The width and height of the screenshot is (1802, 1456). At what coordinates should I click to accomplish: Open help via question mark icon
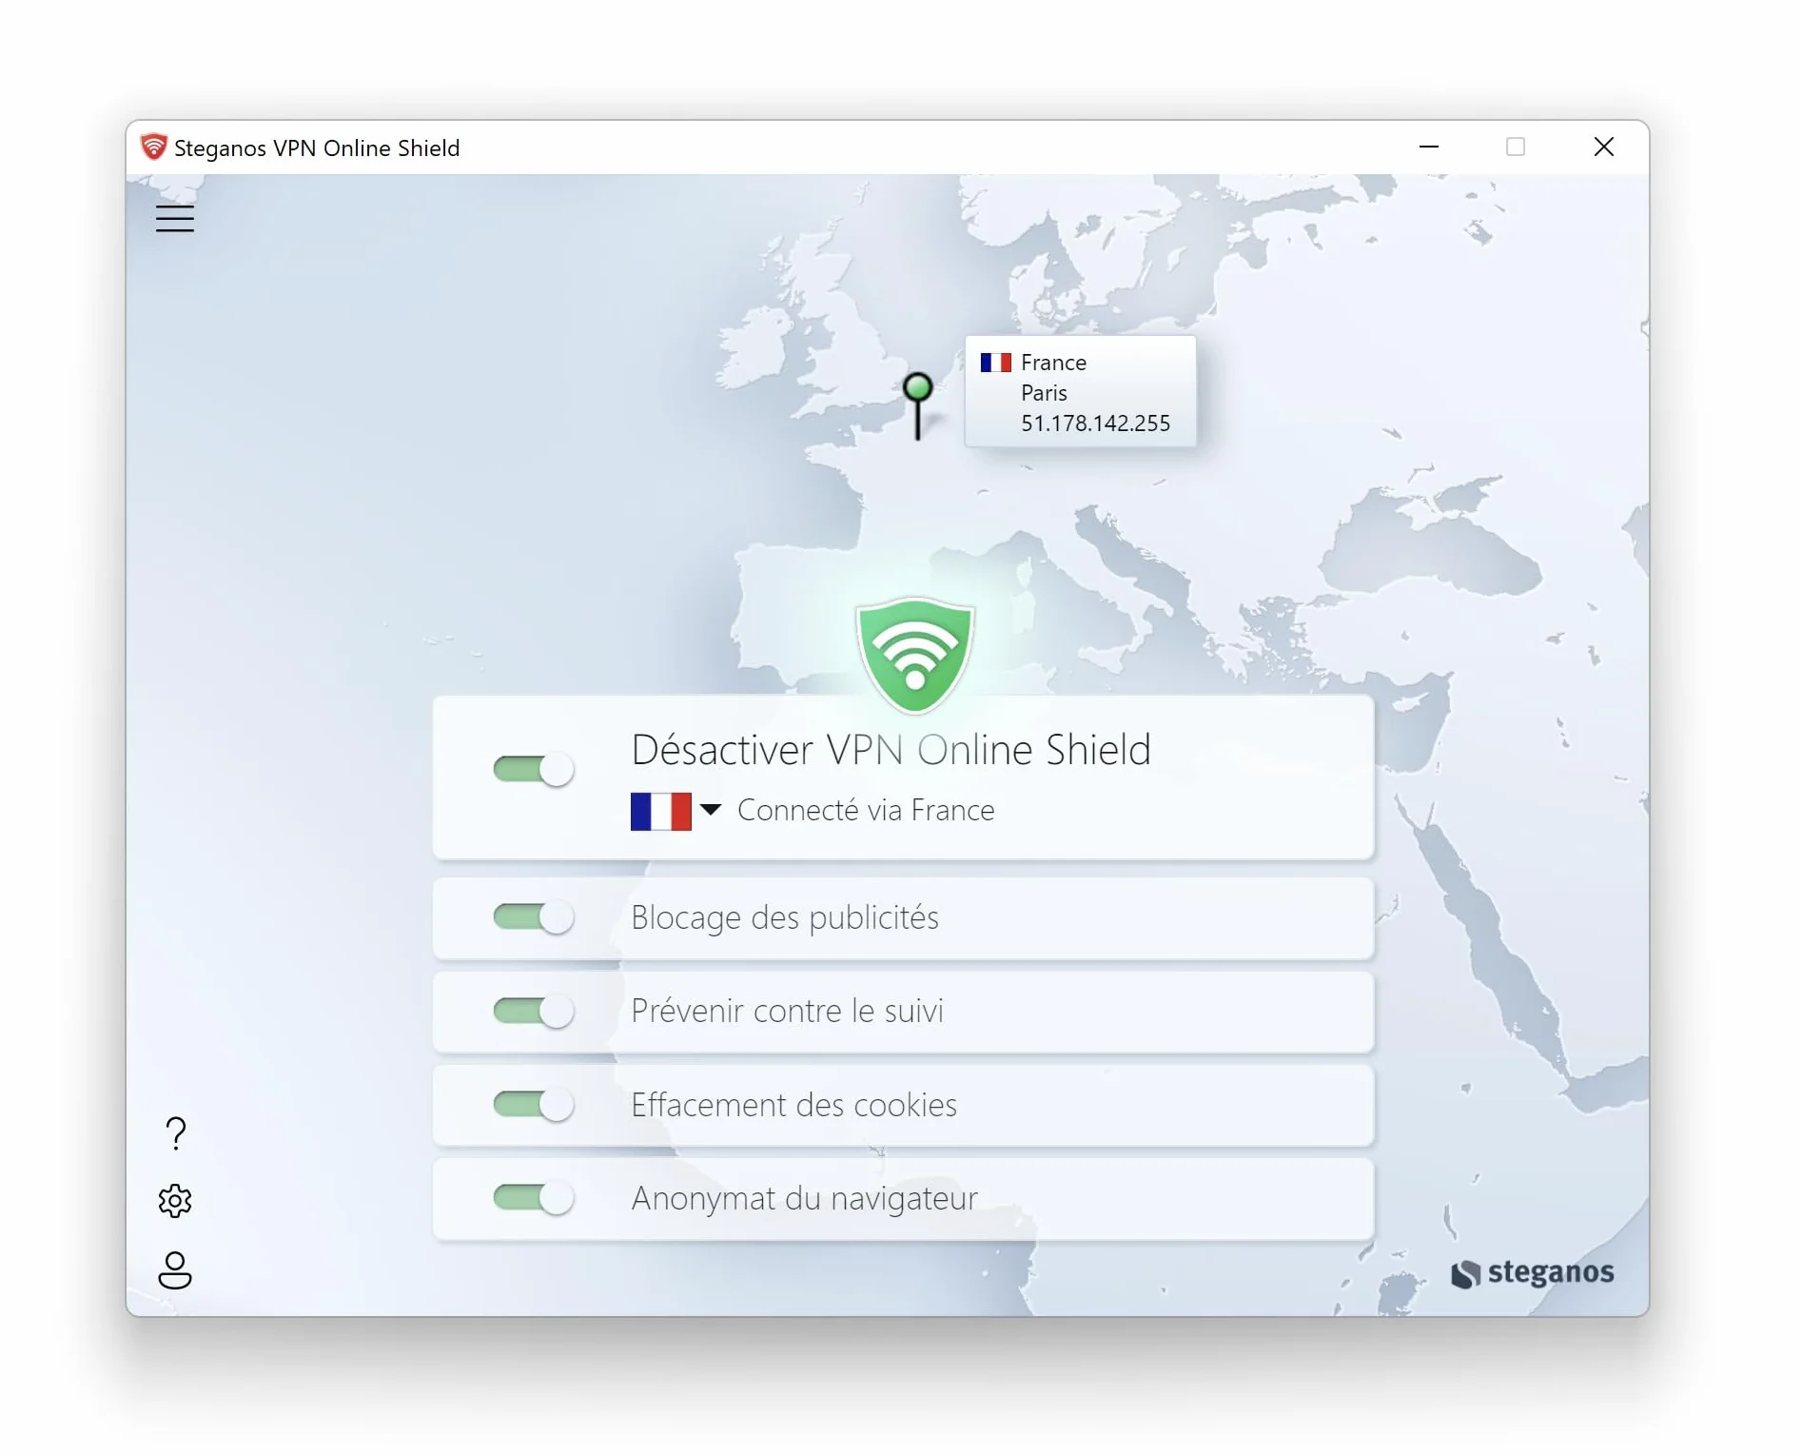(176, 1133)
